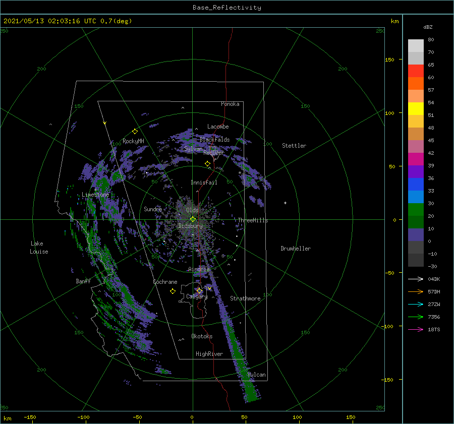Click the 7356 legend label
This screenshot has width=454, height=424.
click(434, 317)
